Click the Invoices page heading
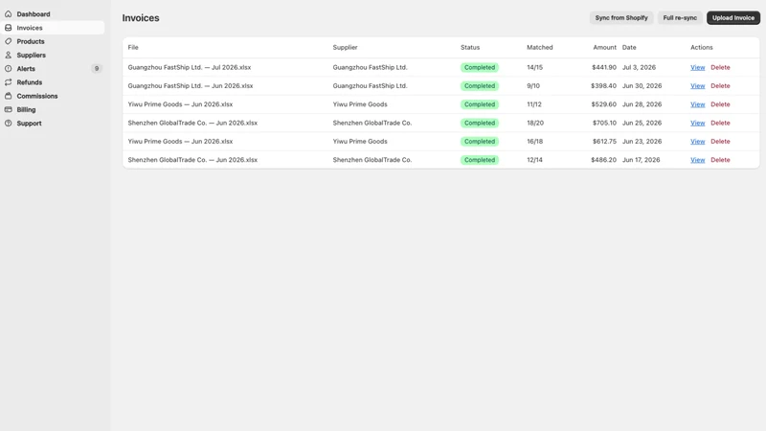The width and height of the screenshot is (766, 431). [x=141, y=18]
